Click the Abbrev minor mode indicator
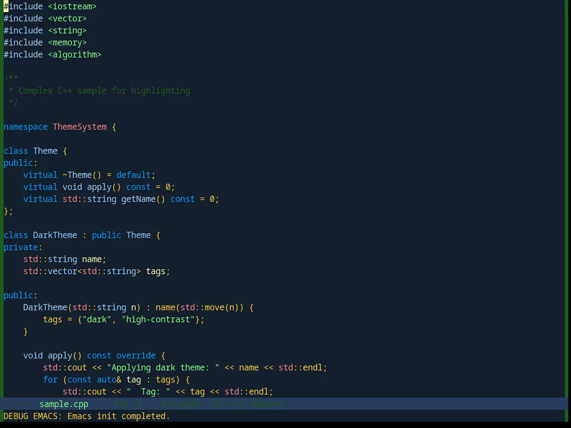571x428 pixels. tap(265, 404)
